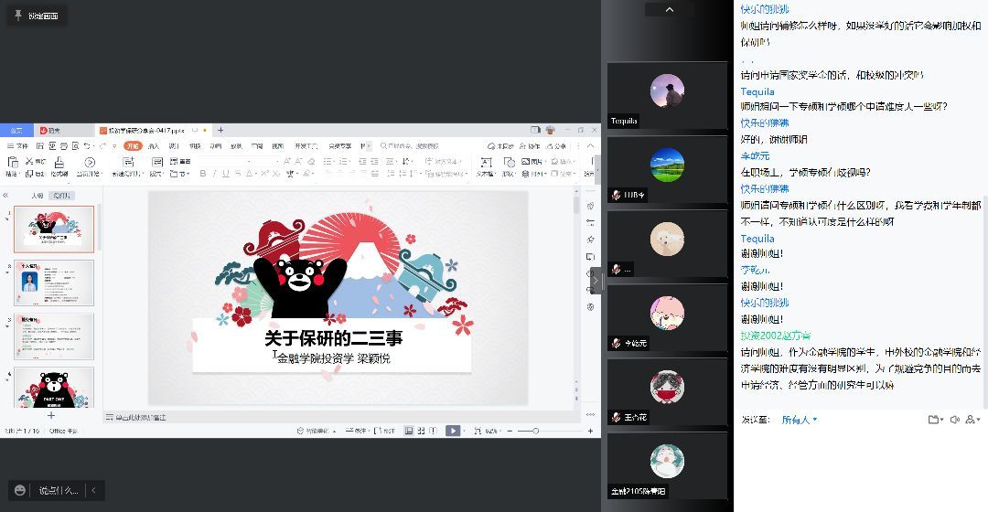Open the 文件 menu
Viewport: 988px width, 512px height.
click(x=18, y=146)
